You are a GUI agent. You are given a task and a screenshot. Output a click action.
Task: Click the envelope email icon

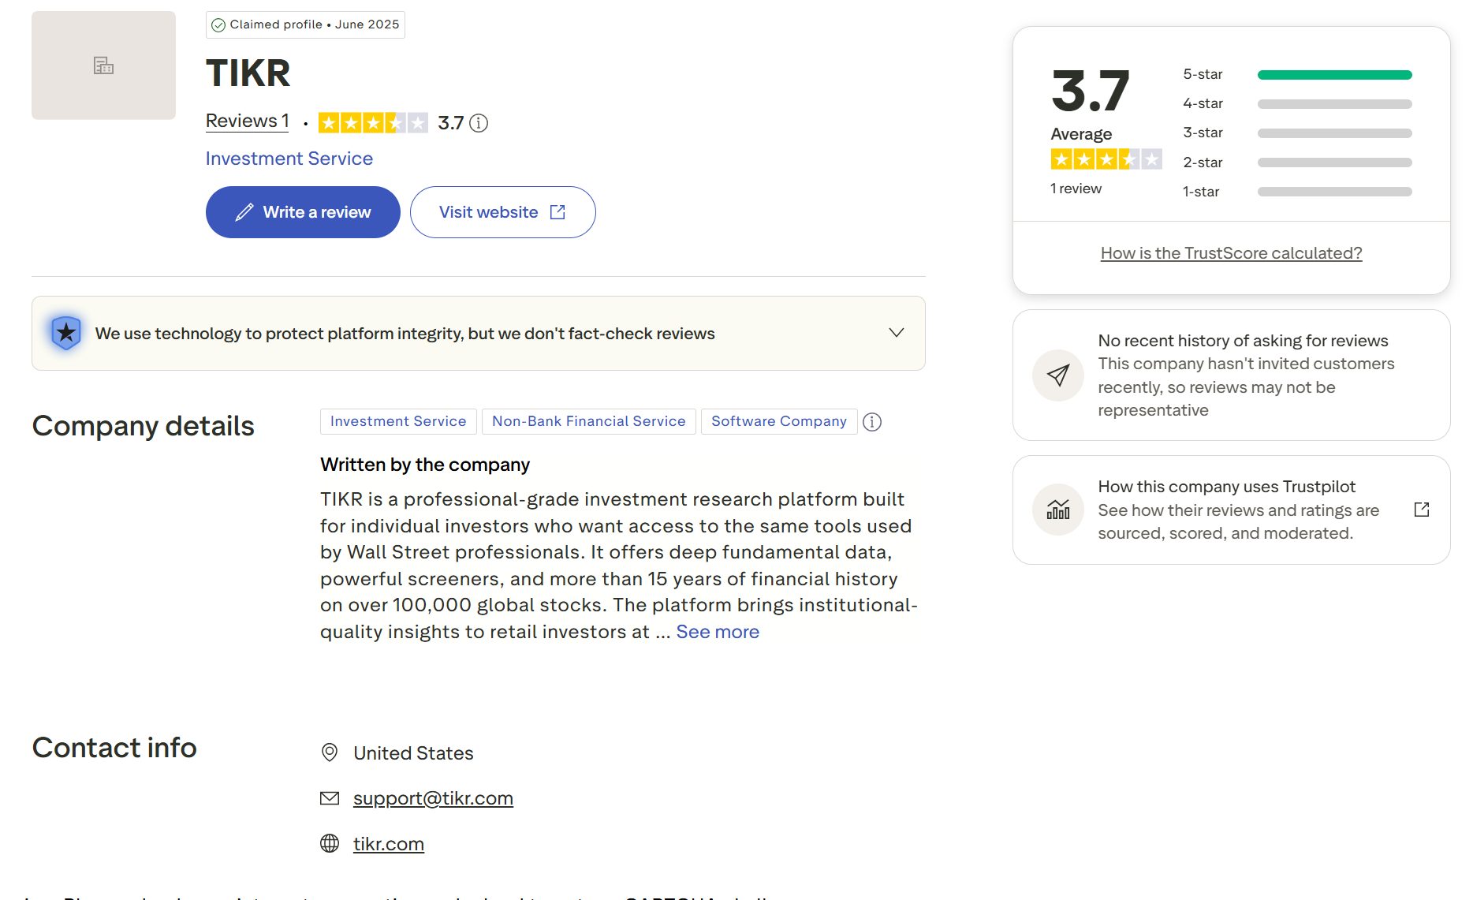tap(330, 798)
